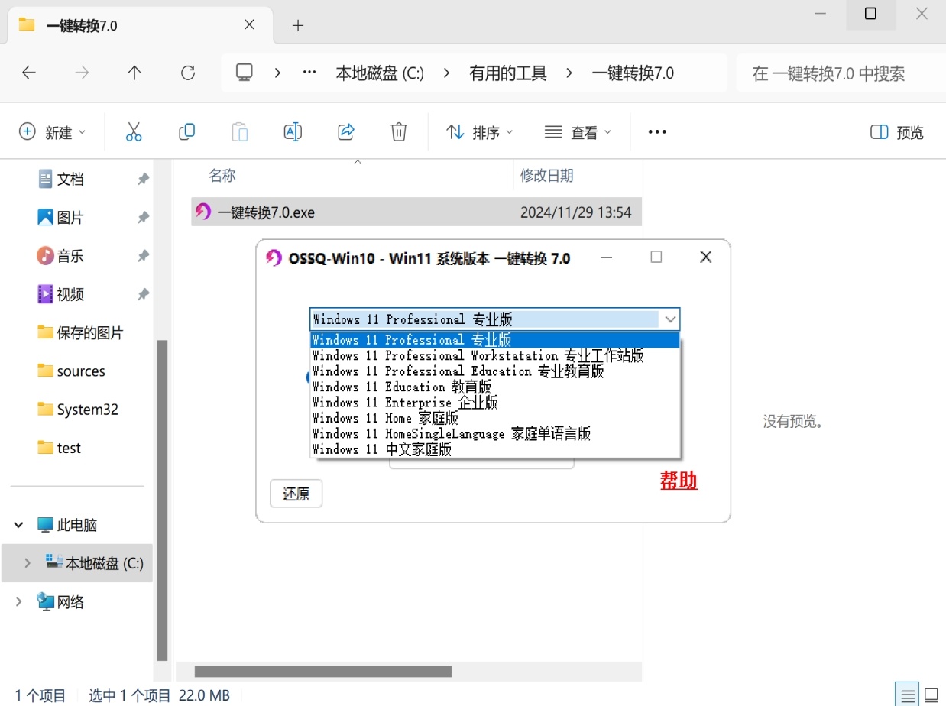The image size is (946, 706).
Task: Go back with the left arrow
Action: pyautogui.click(x=29, y=73)
